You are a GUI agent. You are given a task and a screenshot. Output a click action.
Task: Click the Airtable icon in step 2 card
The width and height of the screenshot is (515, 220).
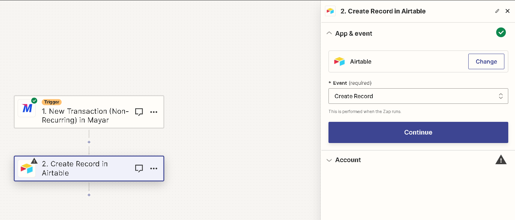tap(27, 168)
